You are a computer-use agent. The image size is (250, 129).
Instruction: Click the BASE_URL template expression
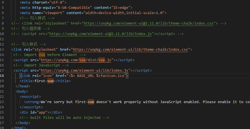pyautogui.click(x=84, y=76)
